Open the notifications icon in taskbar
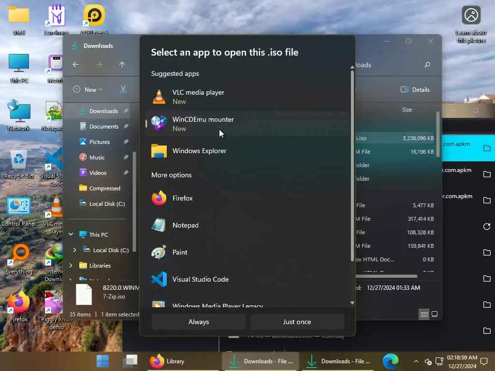This screenshot has width=495, height=371. pos(484,361)
